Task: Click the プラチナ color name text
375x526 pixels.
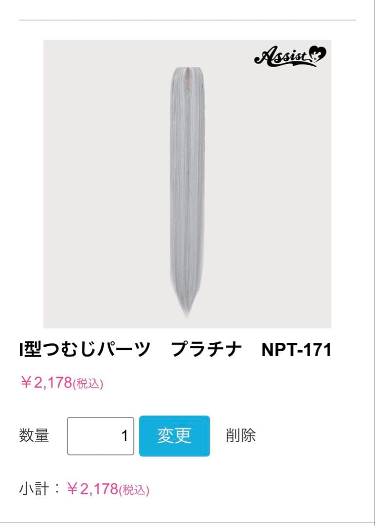Action: (206, 350)
